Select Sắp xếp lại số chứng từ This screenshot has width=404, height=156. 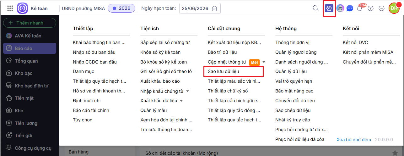click(165, 42)
